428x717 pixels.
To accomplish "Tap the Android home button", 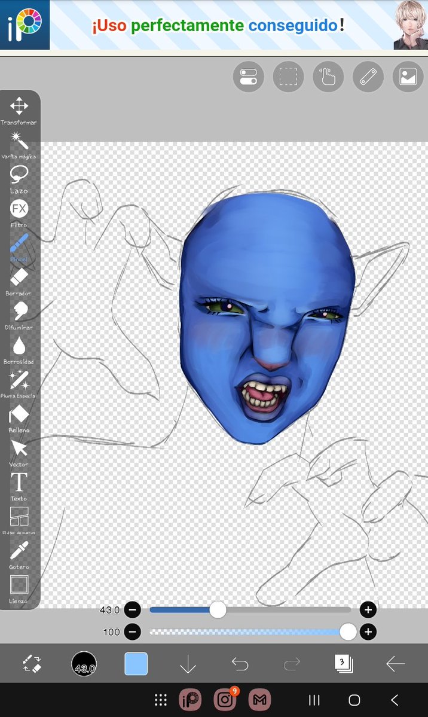I will pos(354,700).
